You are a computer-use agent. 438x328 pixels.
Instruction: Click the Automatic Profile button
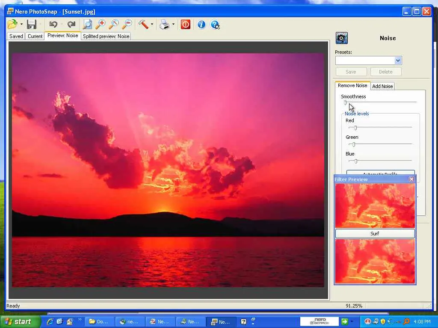tap(380, 173)
